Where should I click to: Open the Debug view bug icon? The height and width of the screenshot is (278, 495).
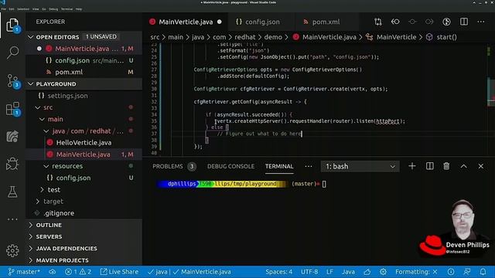coord(12,164)
